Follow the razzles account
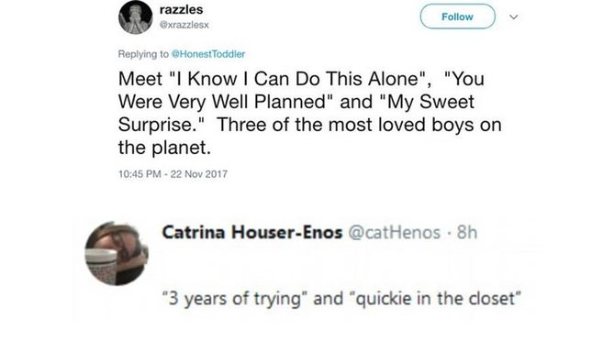The height and width of the screenshot is (341, 614). click(457, 16)
